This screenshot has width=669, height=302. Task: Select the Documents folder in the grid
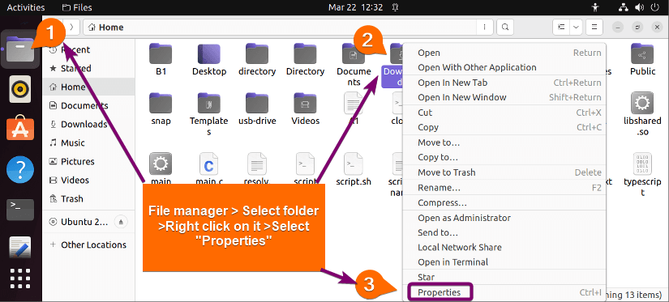point(354,65)
